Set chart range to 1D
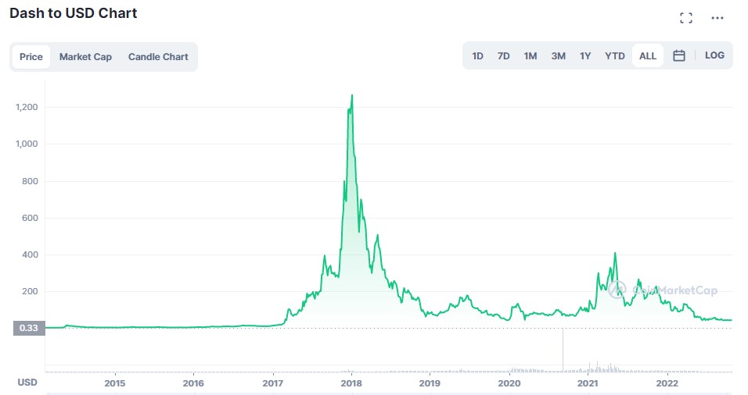Image resolution: width=748 pixels, height=395 pixels. pyautogui.click(x=477, y=55)
